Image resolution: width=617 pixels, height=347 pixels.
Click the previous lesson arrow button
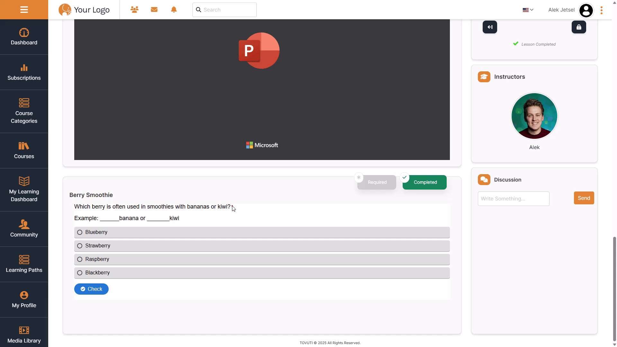(490, 27)
